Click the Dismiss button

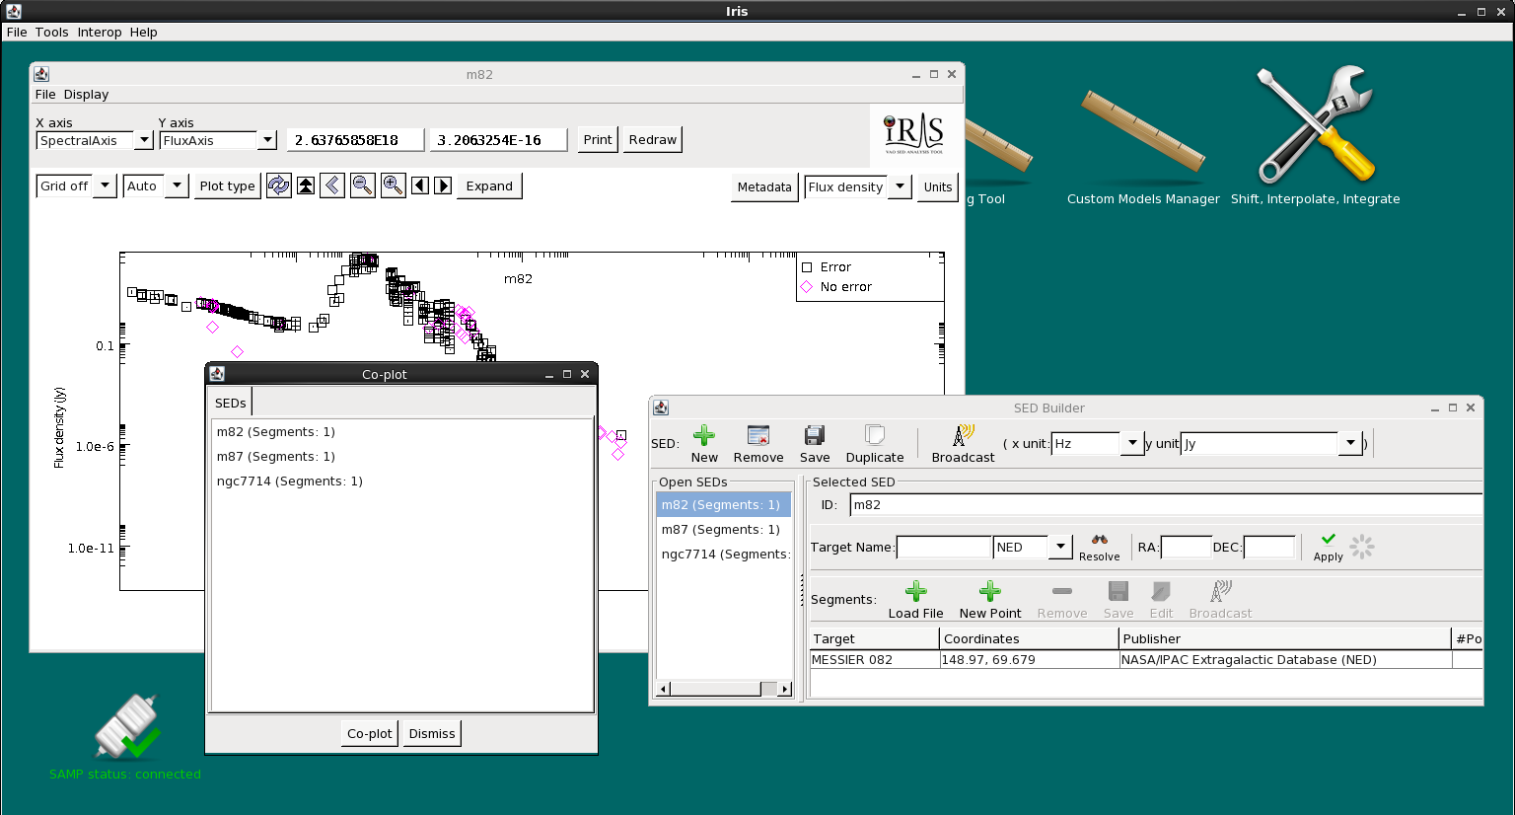(x=432, y=733)
